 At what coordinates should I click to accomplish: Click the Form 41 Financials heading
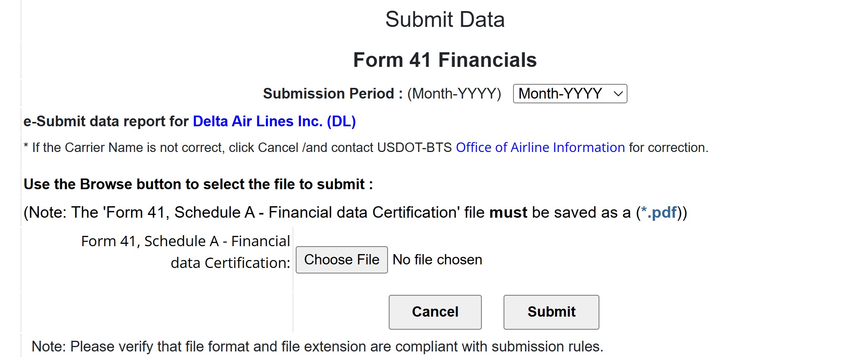click(x=444, y=59)
